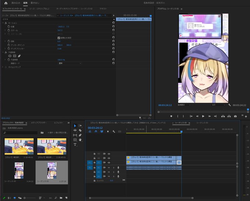Toggle lock on track V3
Screen dimensions: 250x201
tap(94, 154)
